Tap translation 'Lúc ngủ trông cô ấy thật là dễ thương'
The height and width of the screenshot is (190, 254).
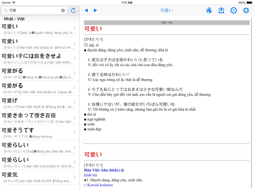coord(120,80)
